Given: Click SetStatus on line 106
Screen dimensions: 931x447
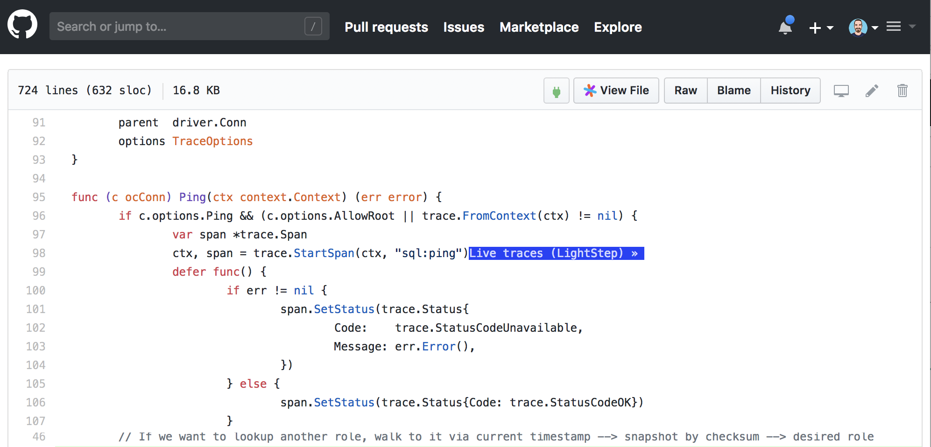Looking at the screenshot, I should click(x=344, y=403).
